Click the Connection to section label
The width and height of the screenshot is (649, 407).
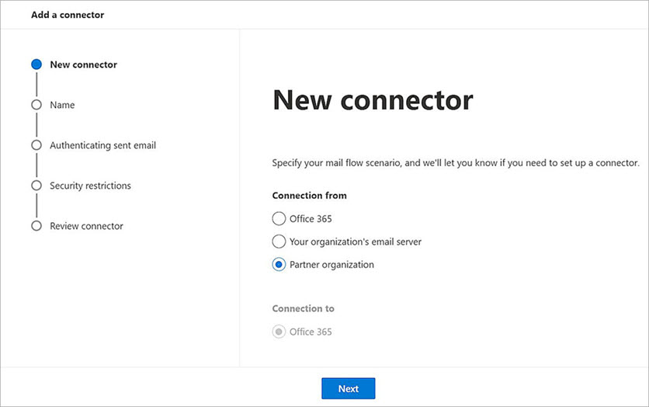tap(303, 308)
